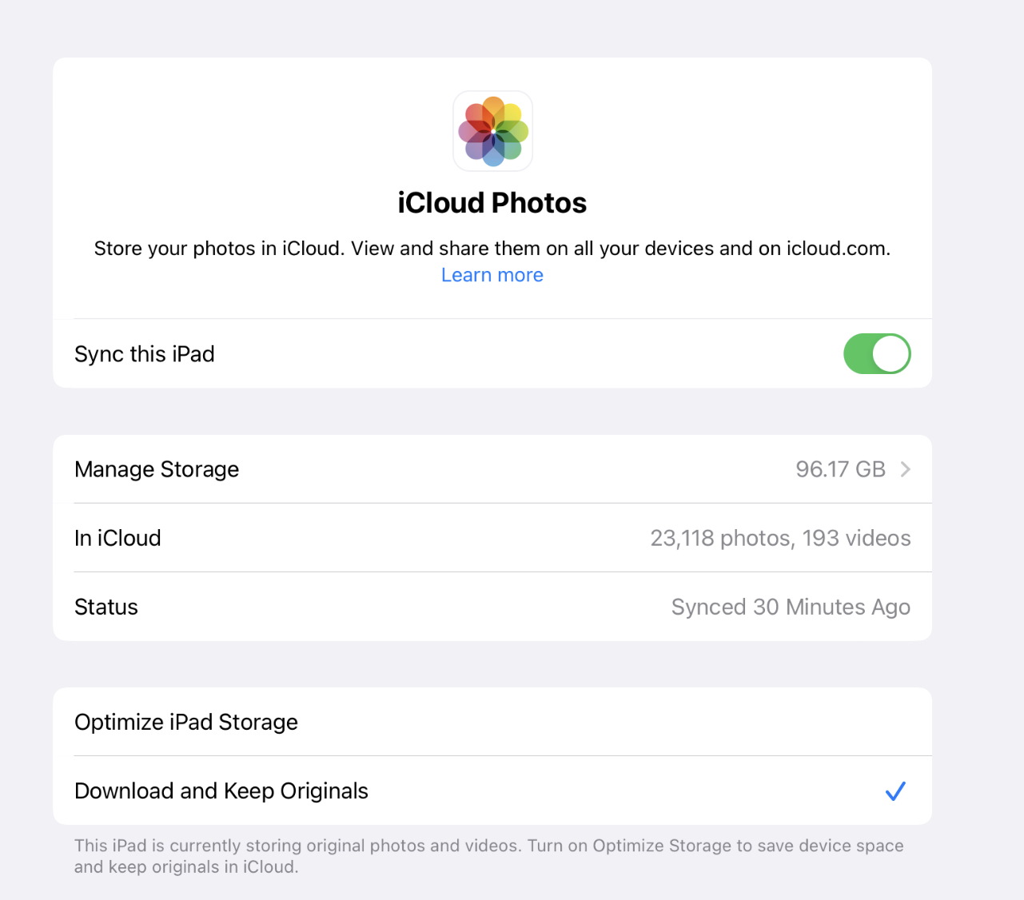Click the blue checkmark beside Download and Keep Originals
Image resolution: width=1024 pixels, height=900 pixels.
pyautogui.click(x=895, y=791)
